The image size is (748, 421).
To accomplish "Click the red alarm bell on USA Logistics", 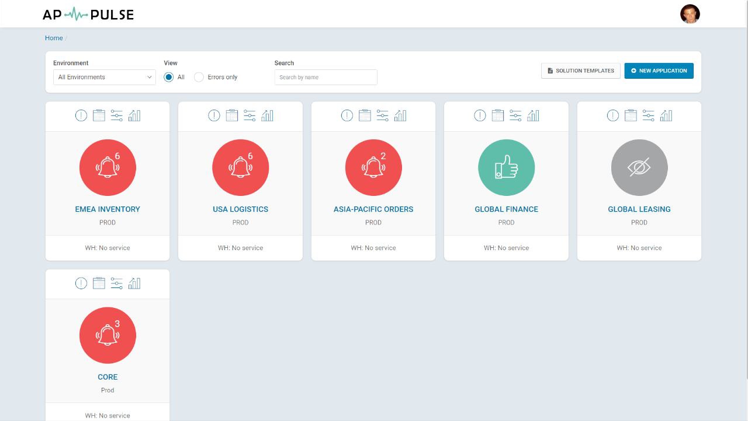I will [x=241, y=168].
